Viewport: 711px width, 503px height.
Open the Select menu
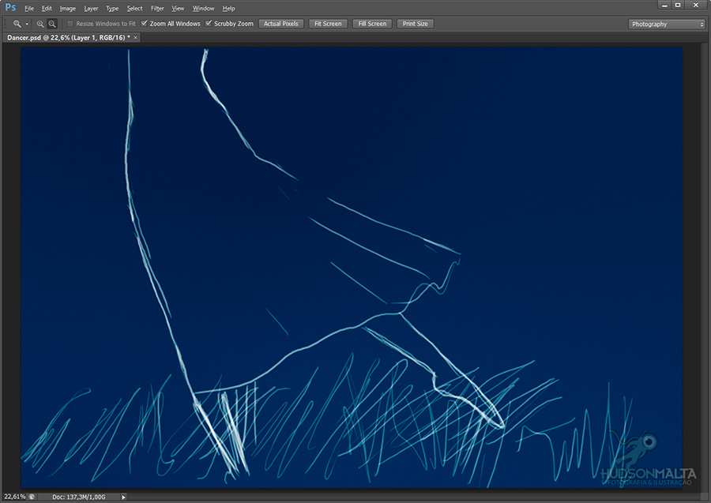click(134, 8)
